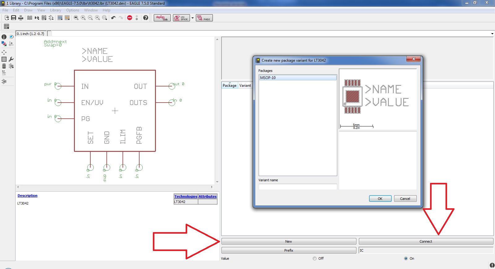The height and width of the screenshot is (269, 495).
Task: Open the Edit menu
Action: click(x=16, y=10)
